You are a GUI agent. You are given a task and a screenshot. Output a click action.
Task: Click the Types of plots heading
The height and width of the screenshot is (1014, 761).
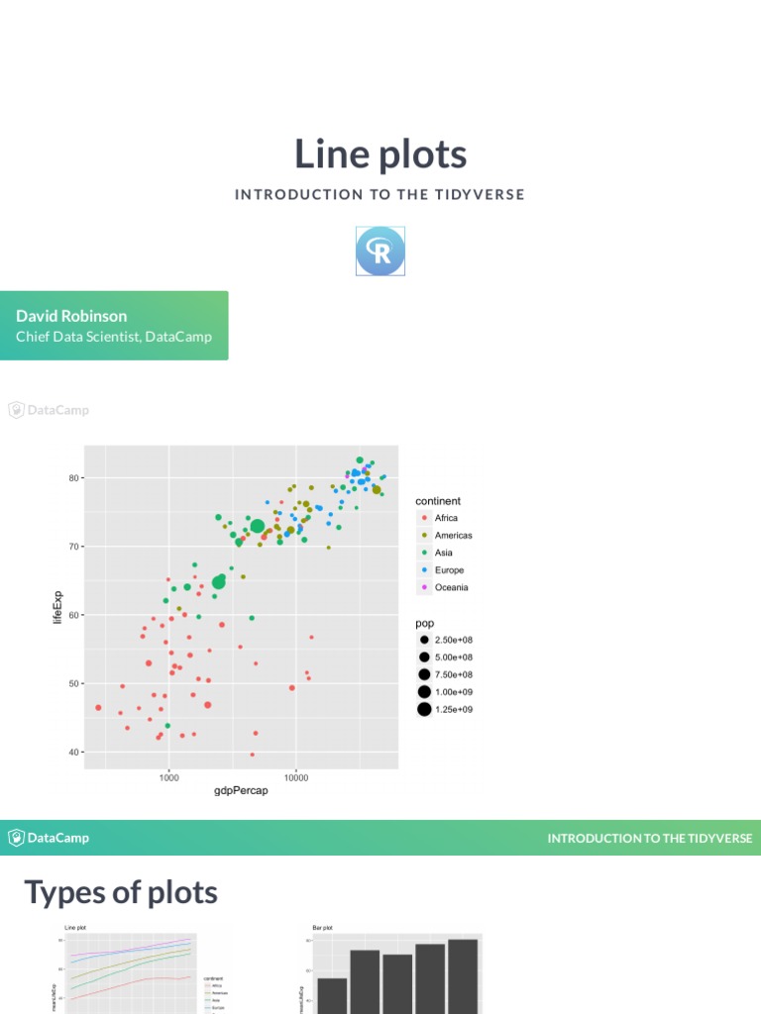click(x=121, y=892)
